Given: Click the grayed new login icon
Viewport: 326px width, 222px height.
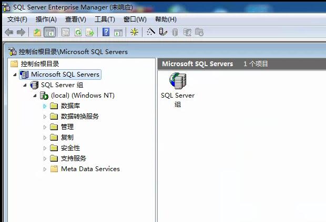Looking at the screenshot, I should point(187,33).
